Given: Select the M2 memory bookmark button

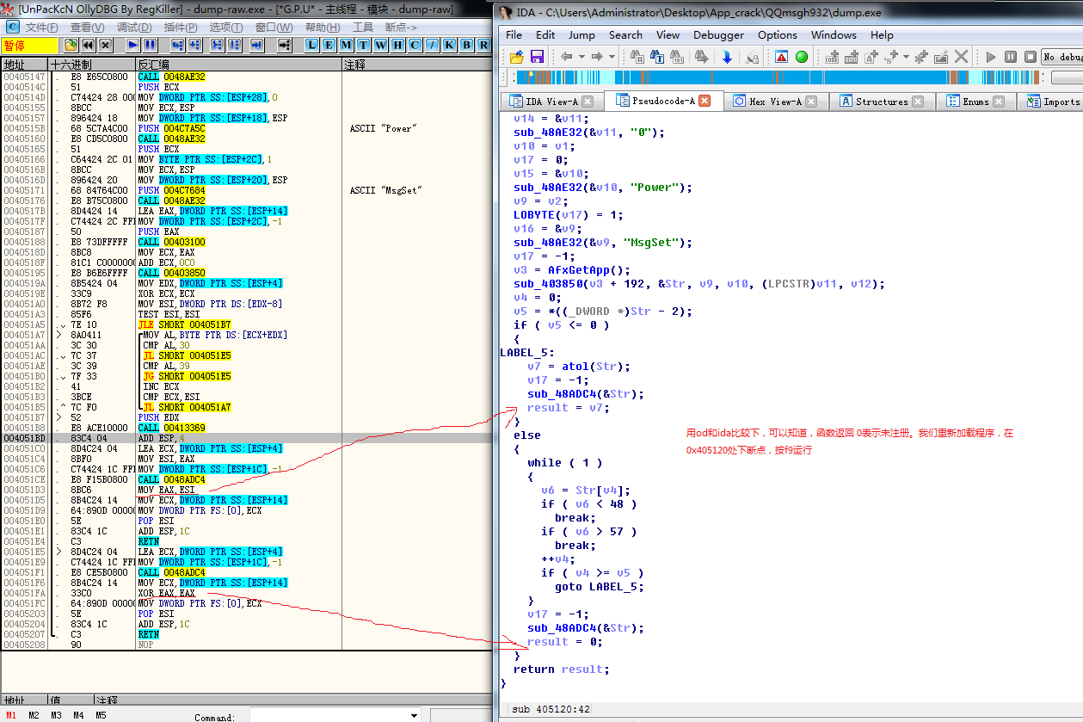Looking at the screenshot, I should (x=34, y=715).
